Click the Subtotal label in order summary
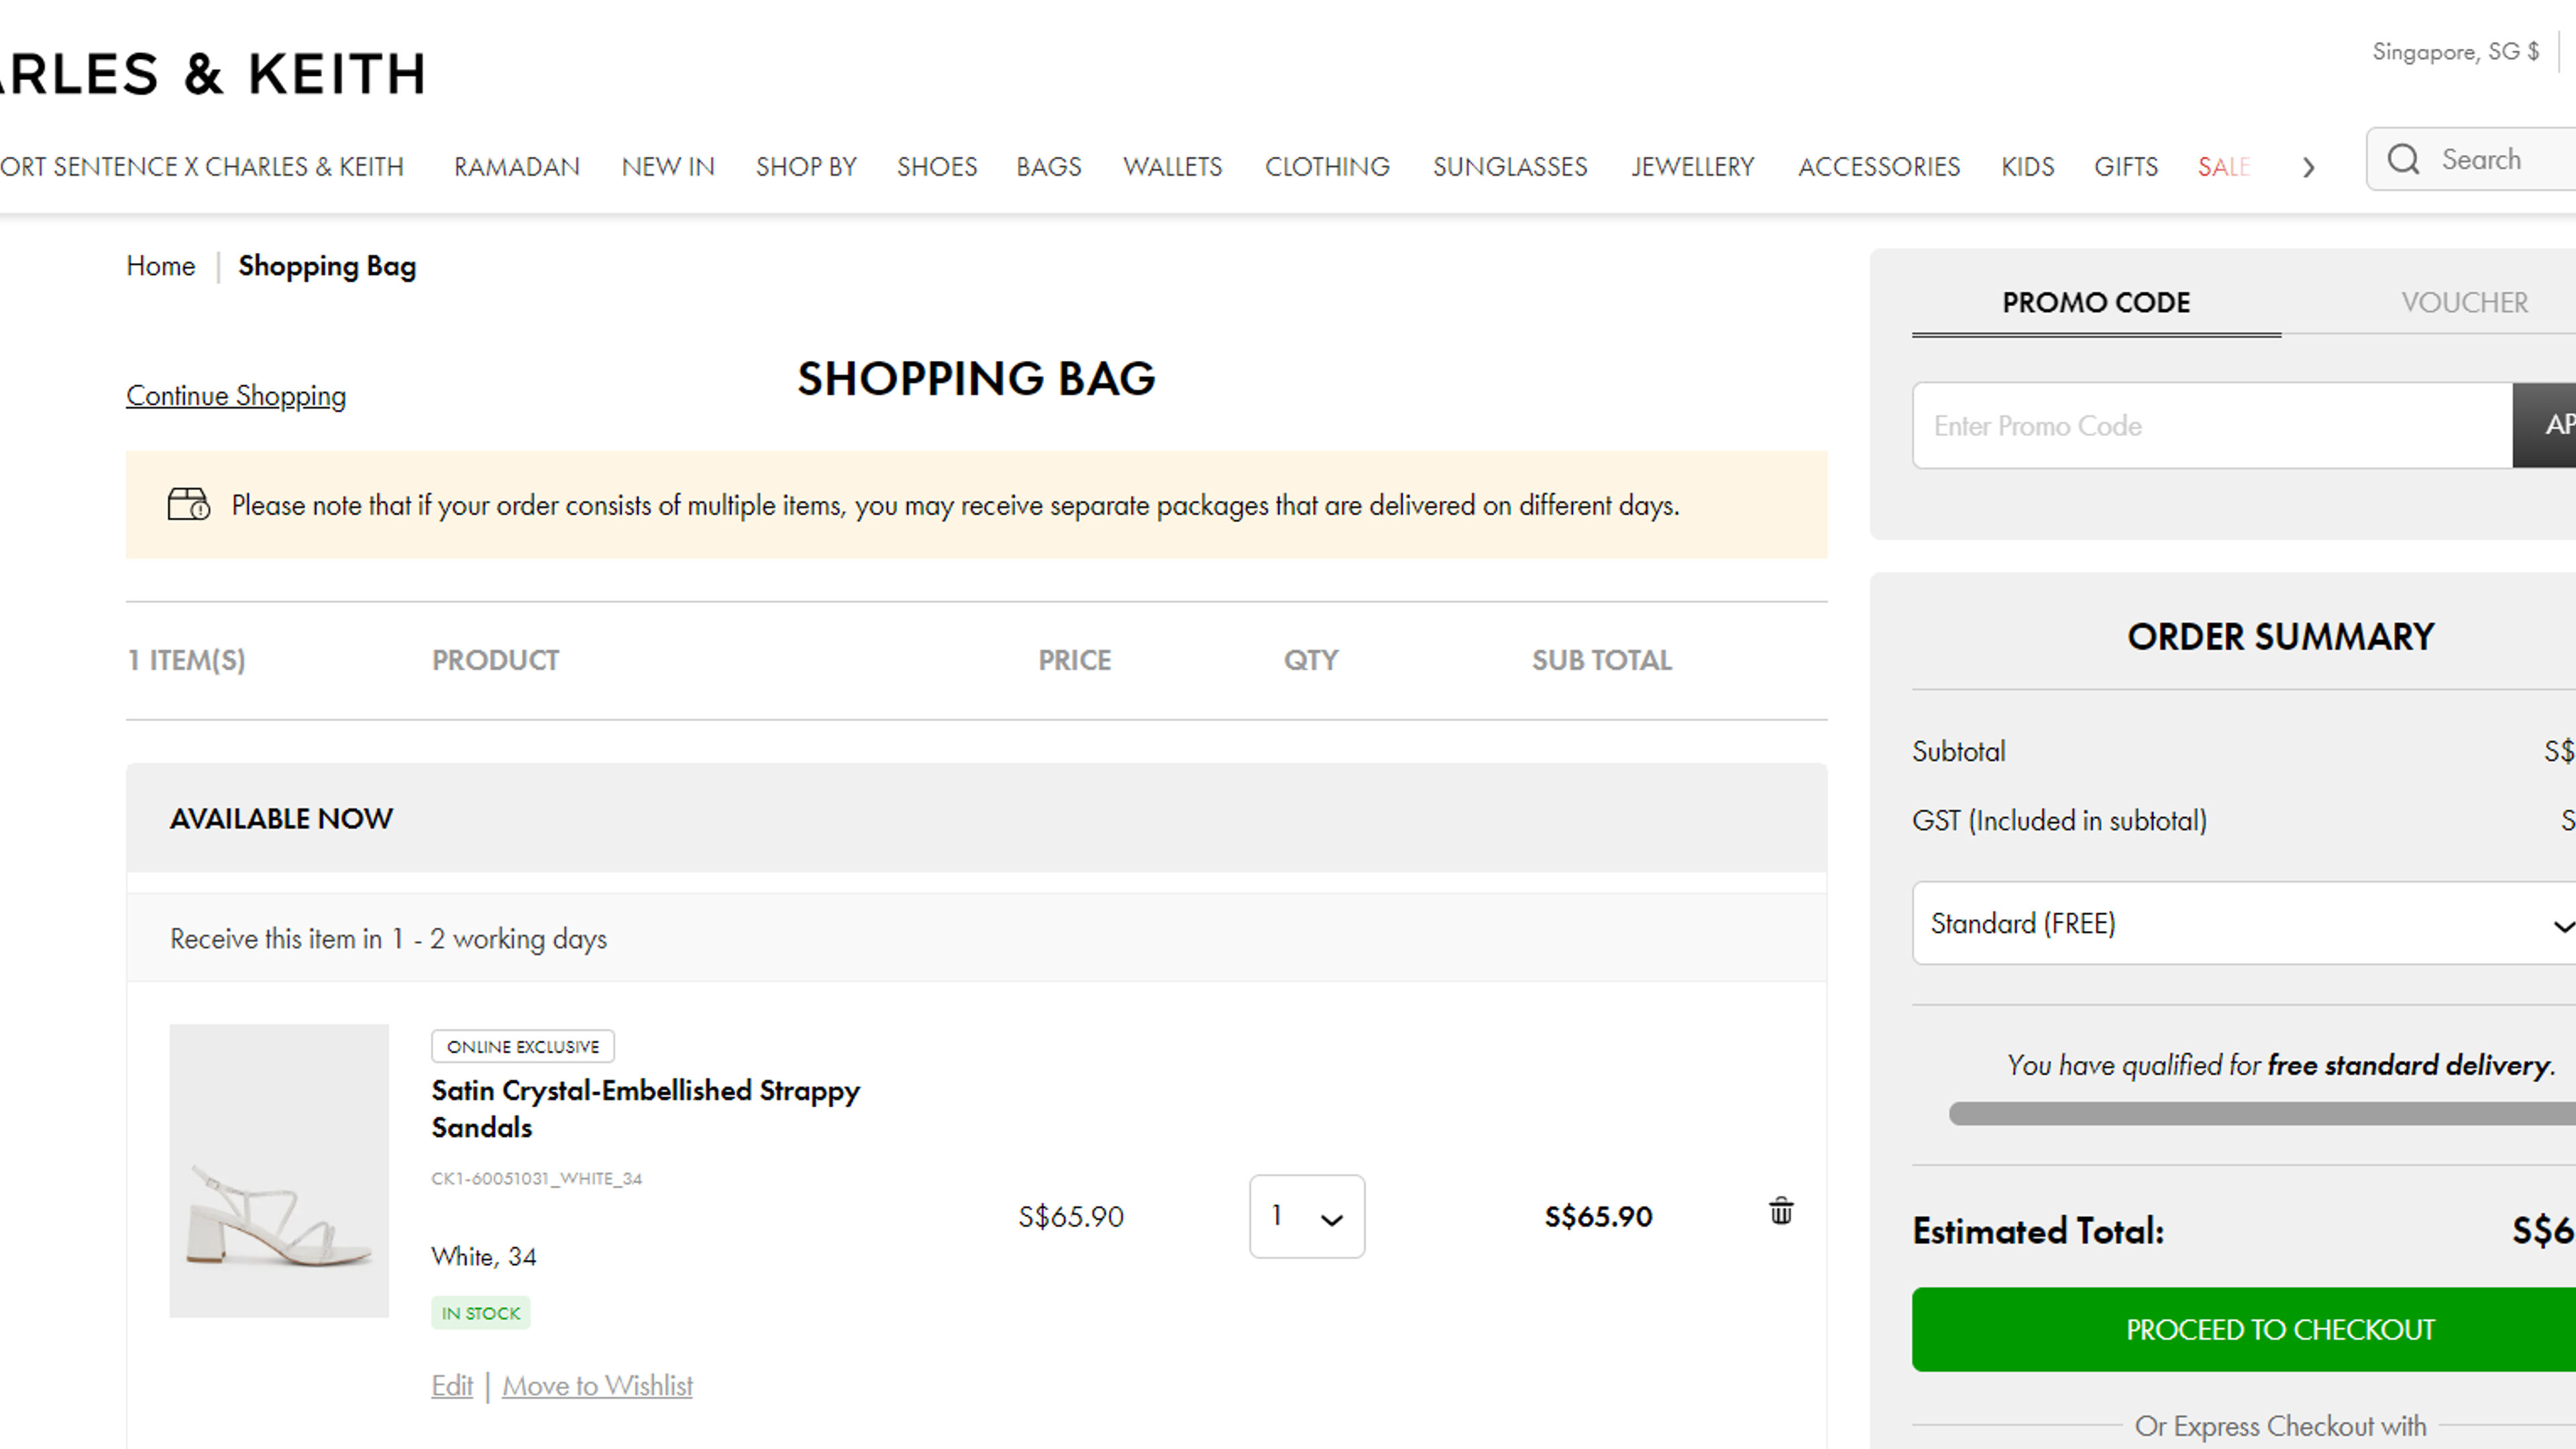The width and height of the screenshot is (2576, 1449). coord(1958,751)
